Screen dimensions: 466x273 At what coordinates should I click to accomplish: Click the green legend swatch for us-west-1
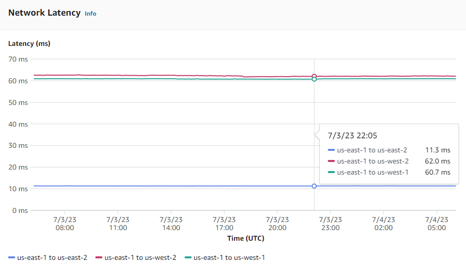click(x=188, y=257)
